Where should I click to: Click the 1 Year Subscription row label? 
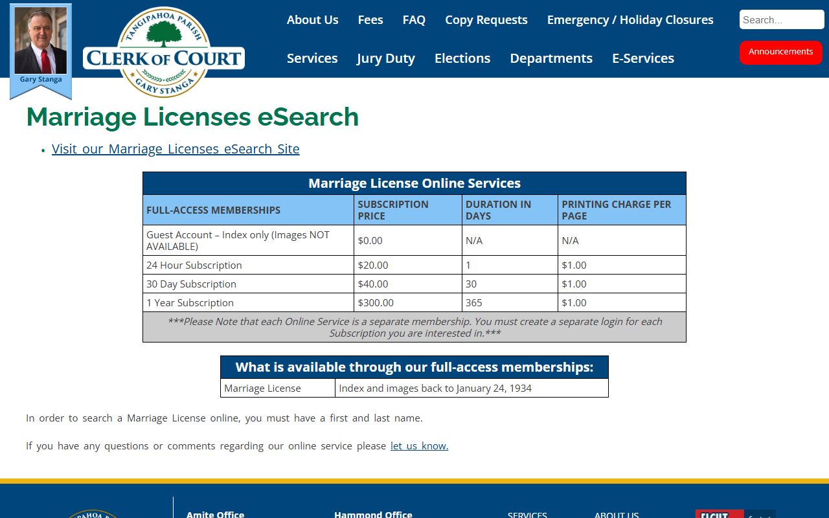point(248,302)
